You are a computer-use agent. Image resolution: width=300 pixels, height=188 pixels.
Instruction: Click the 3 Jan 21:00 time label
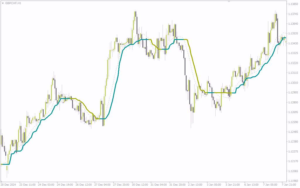pos(233,185)
